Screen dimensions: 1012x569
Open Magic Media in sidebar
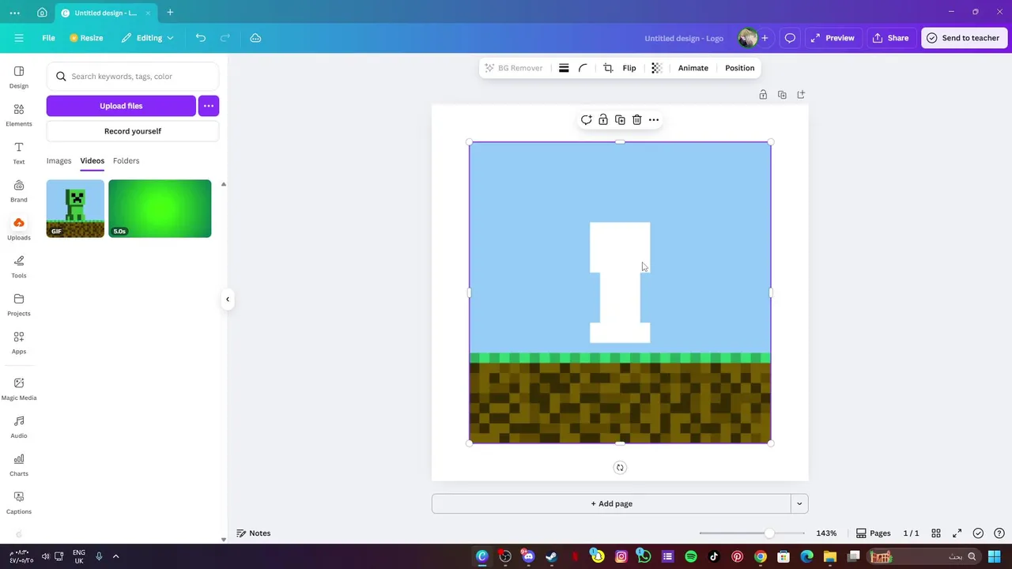[x=19, y=389]
